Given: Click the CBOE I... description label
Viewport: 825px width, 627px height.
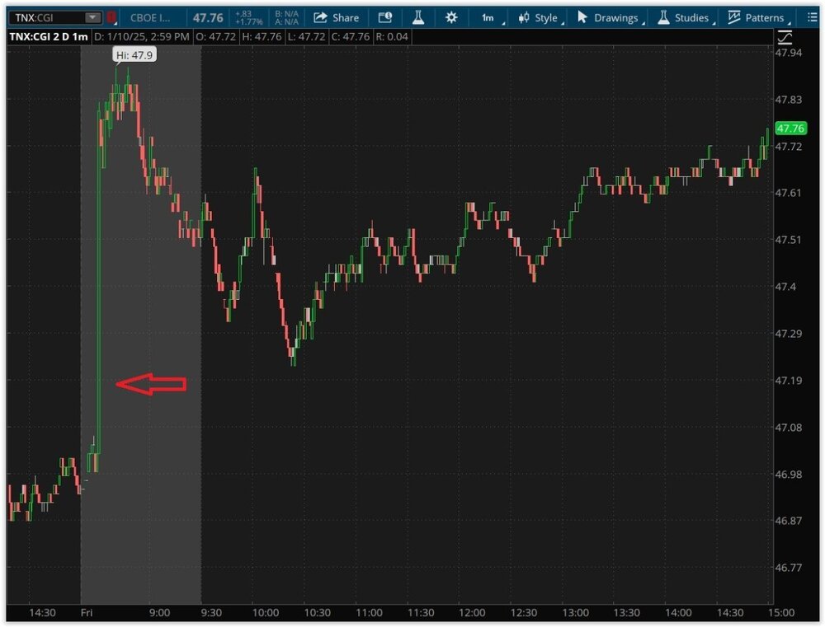Looking at the screenshot, I should pyautogui.click(x=151, y=17).
